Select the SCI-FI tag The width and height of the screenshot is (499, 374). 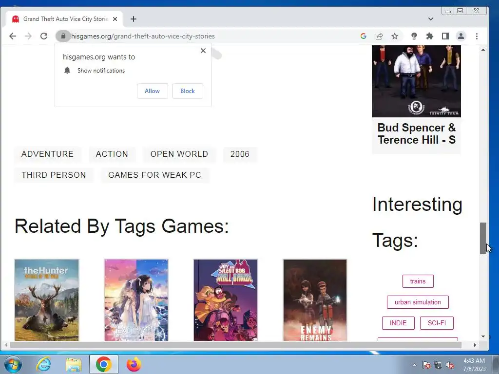[x=437, y=323]
